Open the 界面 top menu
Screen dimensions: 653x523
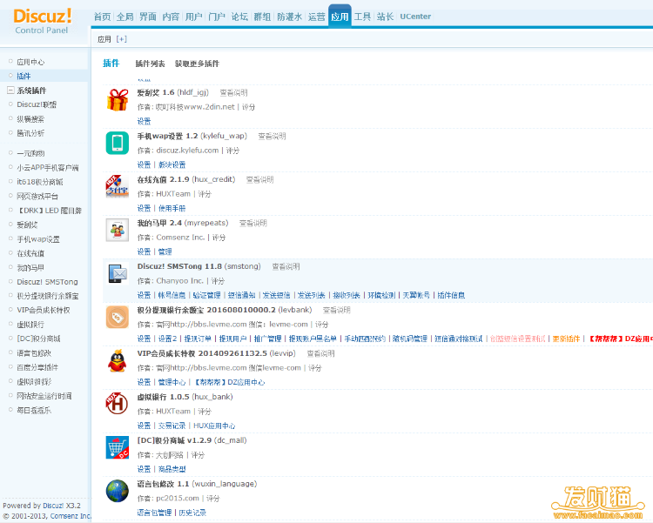click(x=148, y=17)
